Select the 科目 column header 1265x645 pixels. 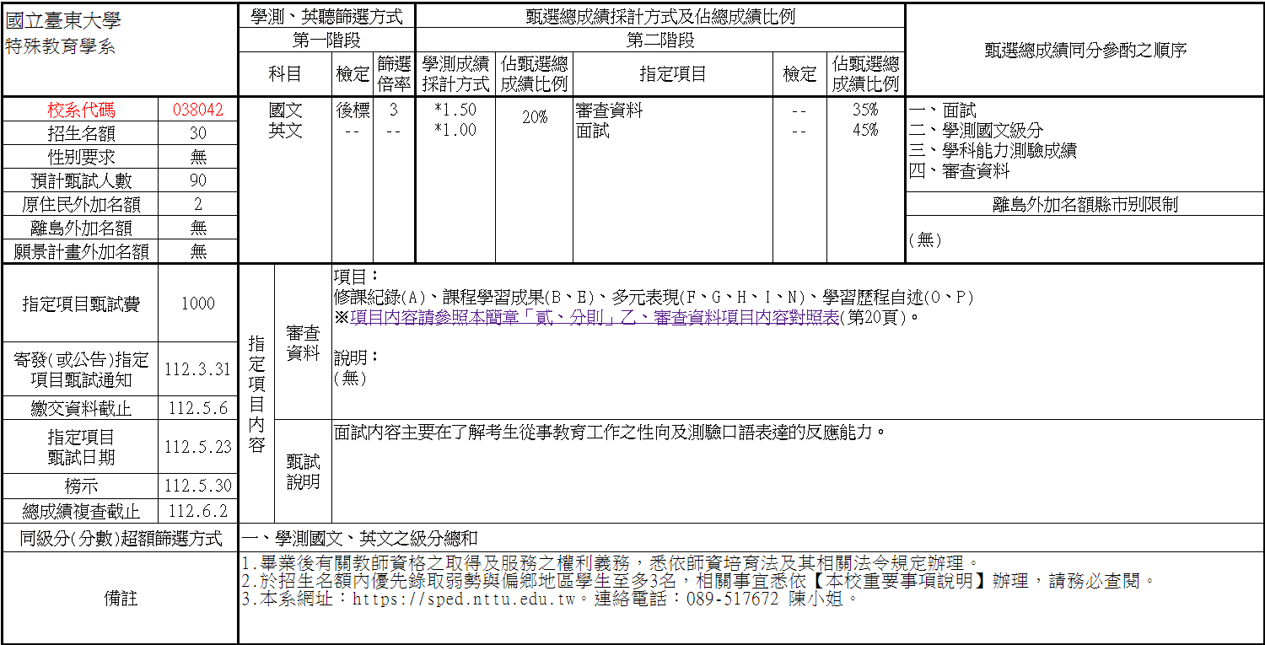pos(285,74)
